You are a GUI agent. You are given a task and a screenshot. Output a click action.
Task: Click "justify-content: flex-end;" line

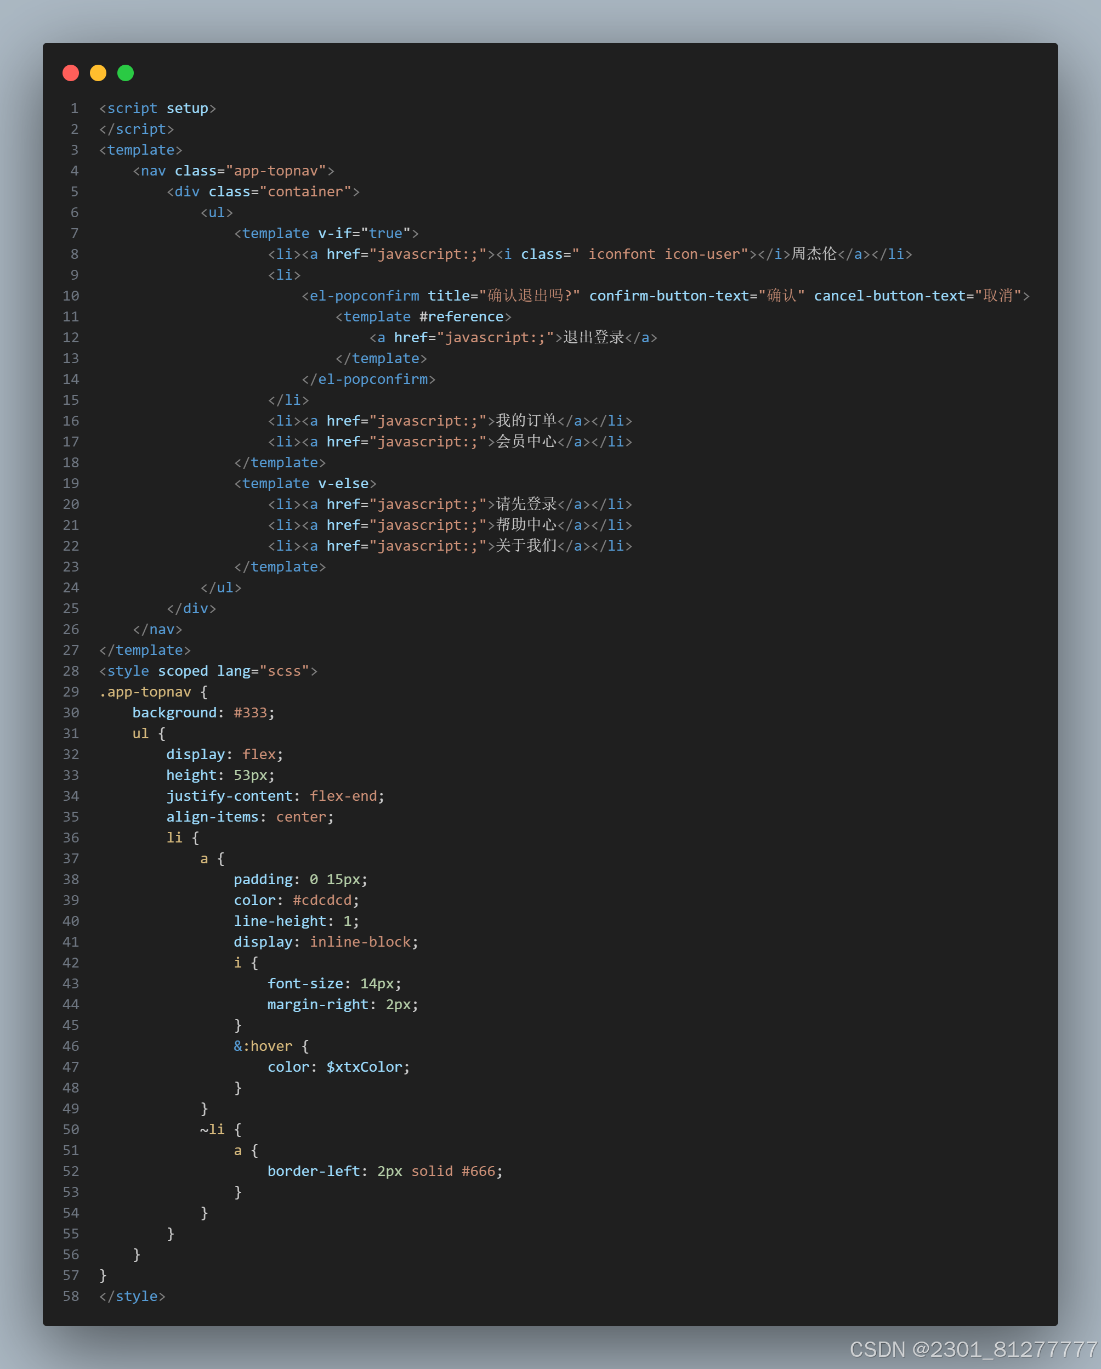[x=276, y=796]
